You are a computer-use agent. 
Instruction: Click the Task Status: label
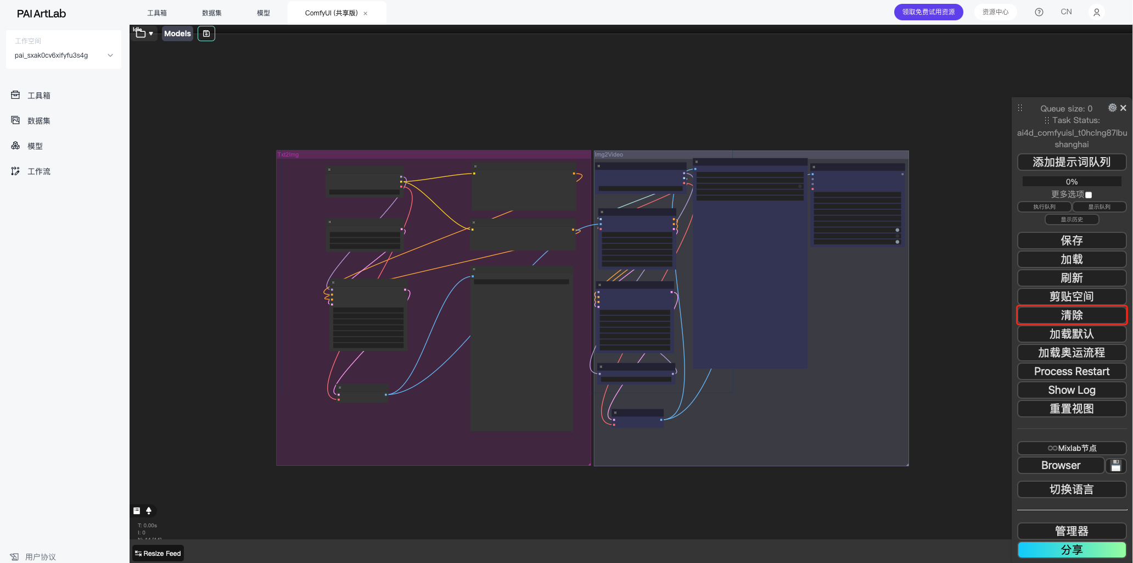(1076, 120)
